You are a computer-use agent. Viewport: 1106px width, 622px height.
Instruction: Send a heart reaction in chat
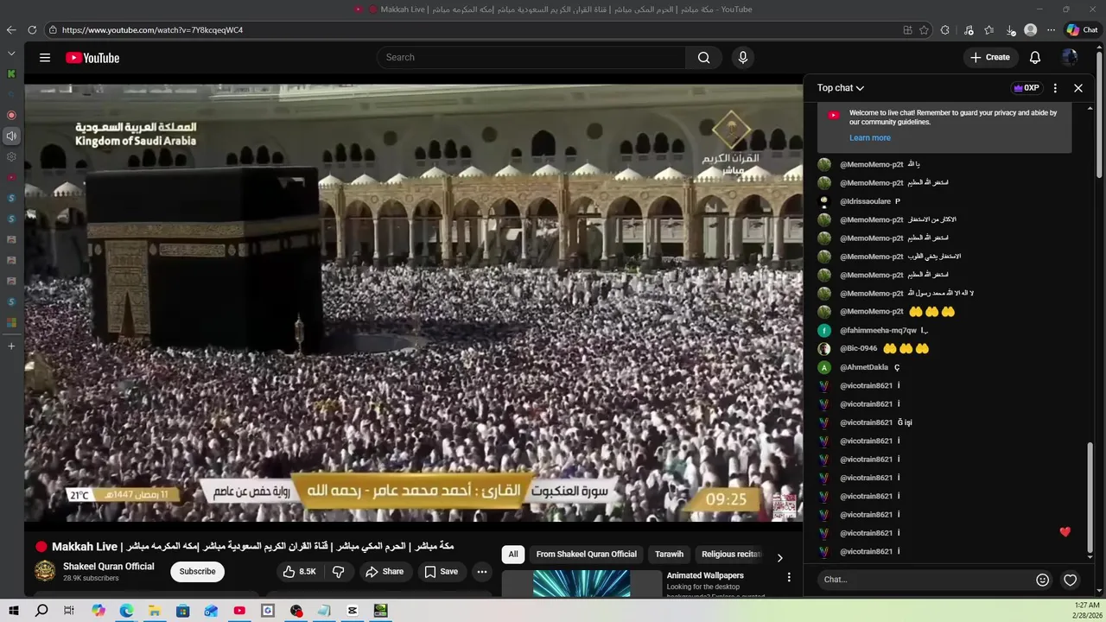(x=1070, y=580)
